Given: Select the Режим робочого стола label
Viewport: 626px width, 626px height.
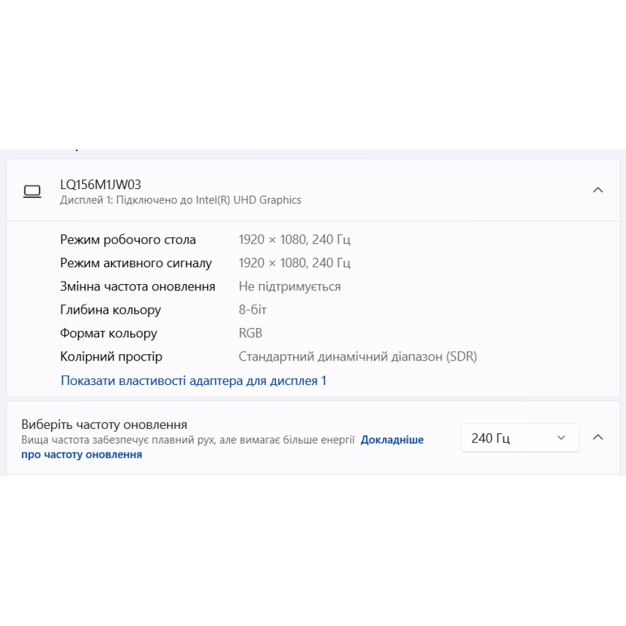Looking at the screenshot, I should pyautogui.click(x=128, y=240).
